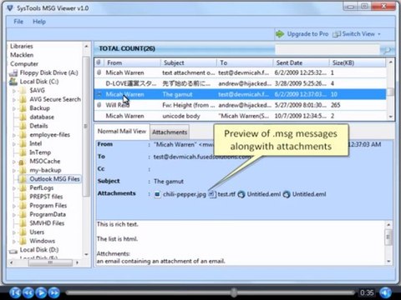Viewport: 401px width, 300px height.
Task: Switch to the Normal Mail View tab
Action: pyautogui.click(x=122, y=132)
